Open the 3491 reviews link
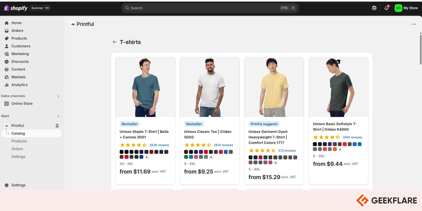Viewport: 422px width, 211px height. point(352,137)
